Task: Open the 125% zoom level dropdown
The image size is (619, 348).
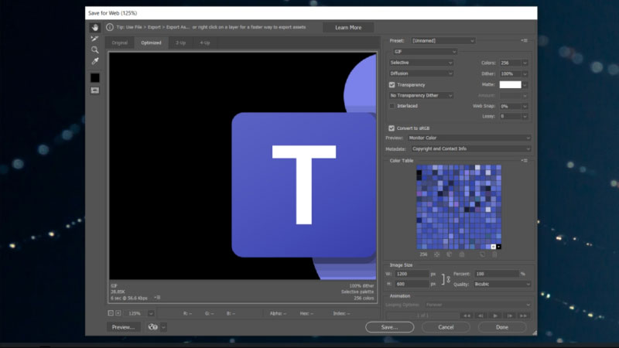Action: [x=151, y=313]
